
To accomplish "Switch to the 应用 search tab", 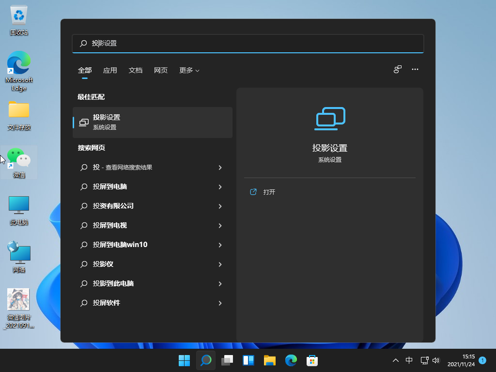I will pos(110,70).
